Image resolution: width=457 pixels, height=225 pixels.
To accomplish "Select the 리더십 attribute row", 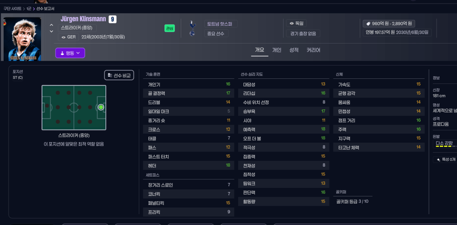I will coord(283,93).
